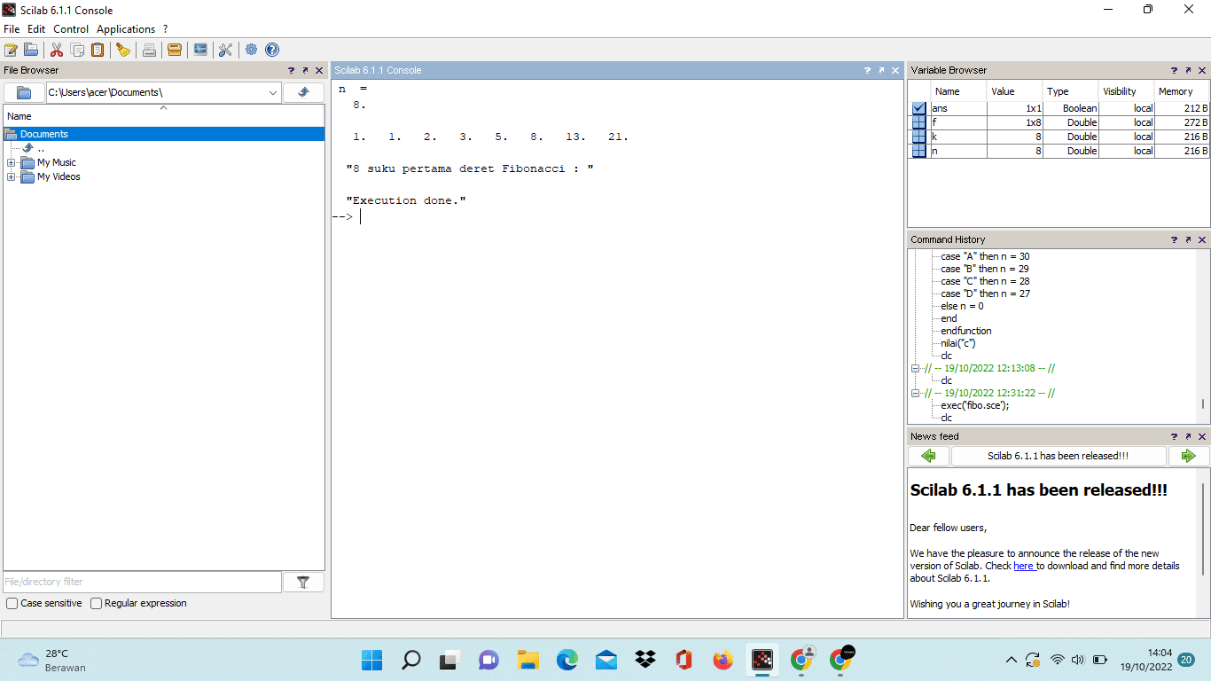Collapse the 19/10/2022 12:13:08 history session
Screen dimensions: 1211x681
click(x=917, y=368)
